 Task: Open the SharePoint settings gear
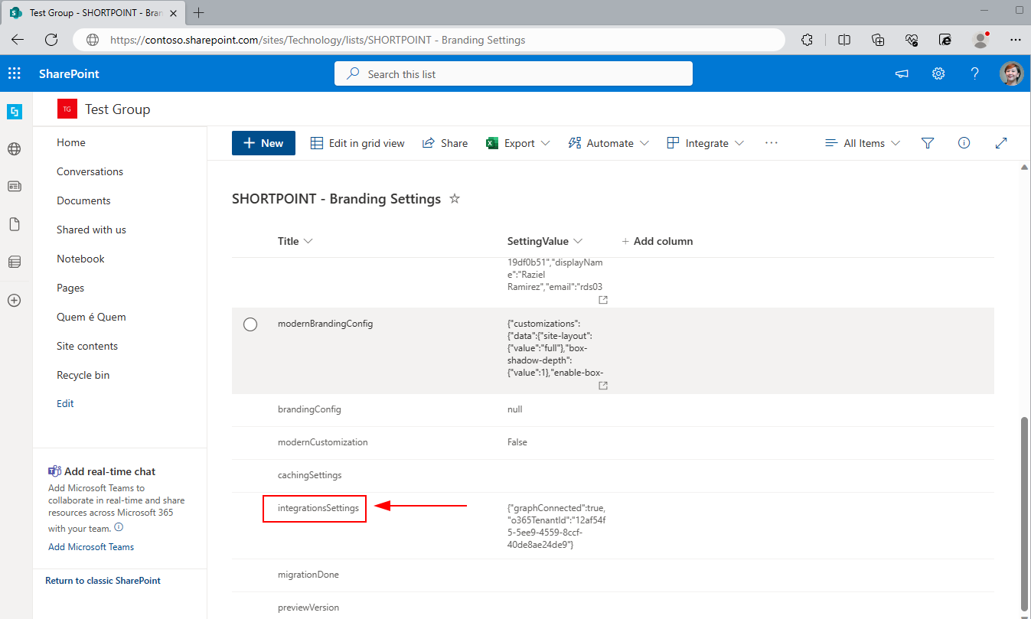click(x=938, y=73)
